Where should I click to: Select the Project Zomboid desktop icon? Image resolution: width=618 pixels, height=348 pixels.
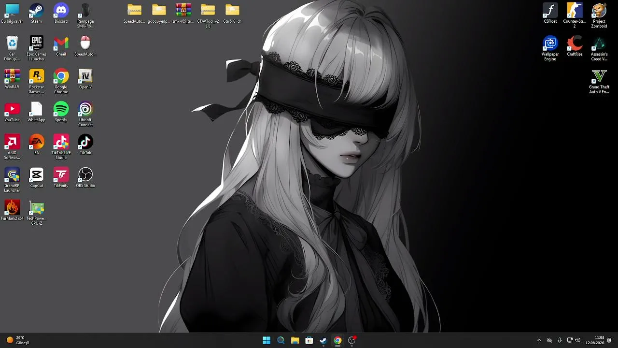[x=599, y=15]
